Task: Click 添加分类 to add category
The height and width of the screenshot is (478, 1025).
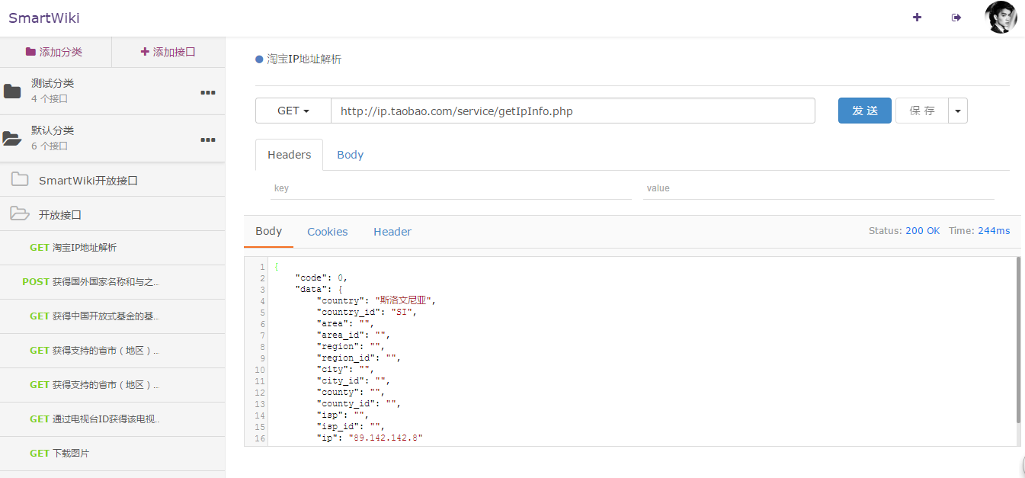Action: (55, 52)
